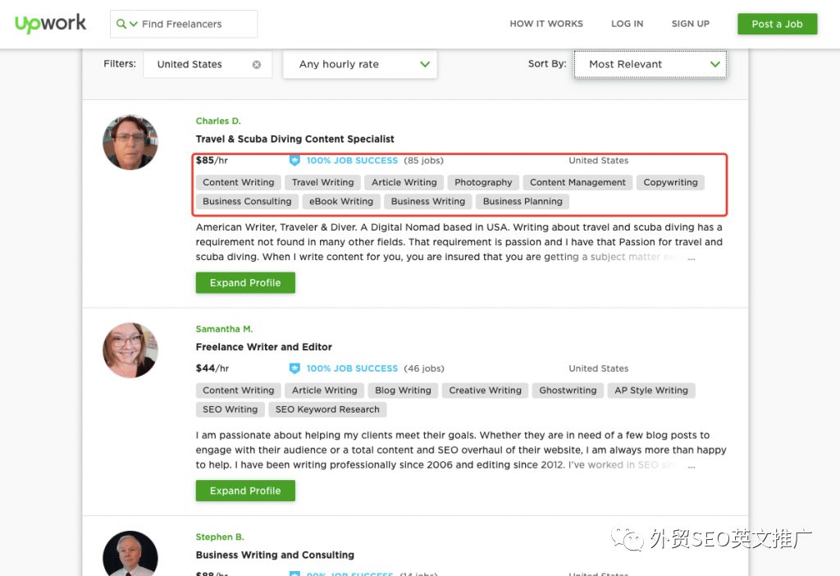Select the Content Management skill tag
The image size is (840, 576).
click(x=577, y=182)
